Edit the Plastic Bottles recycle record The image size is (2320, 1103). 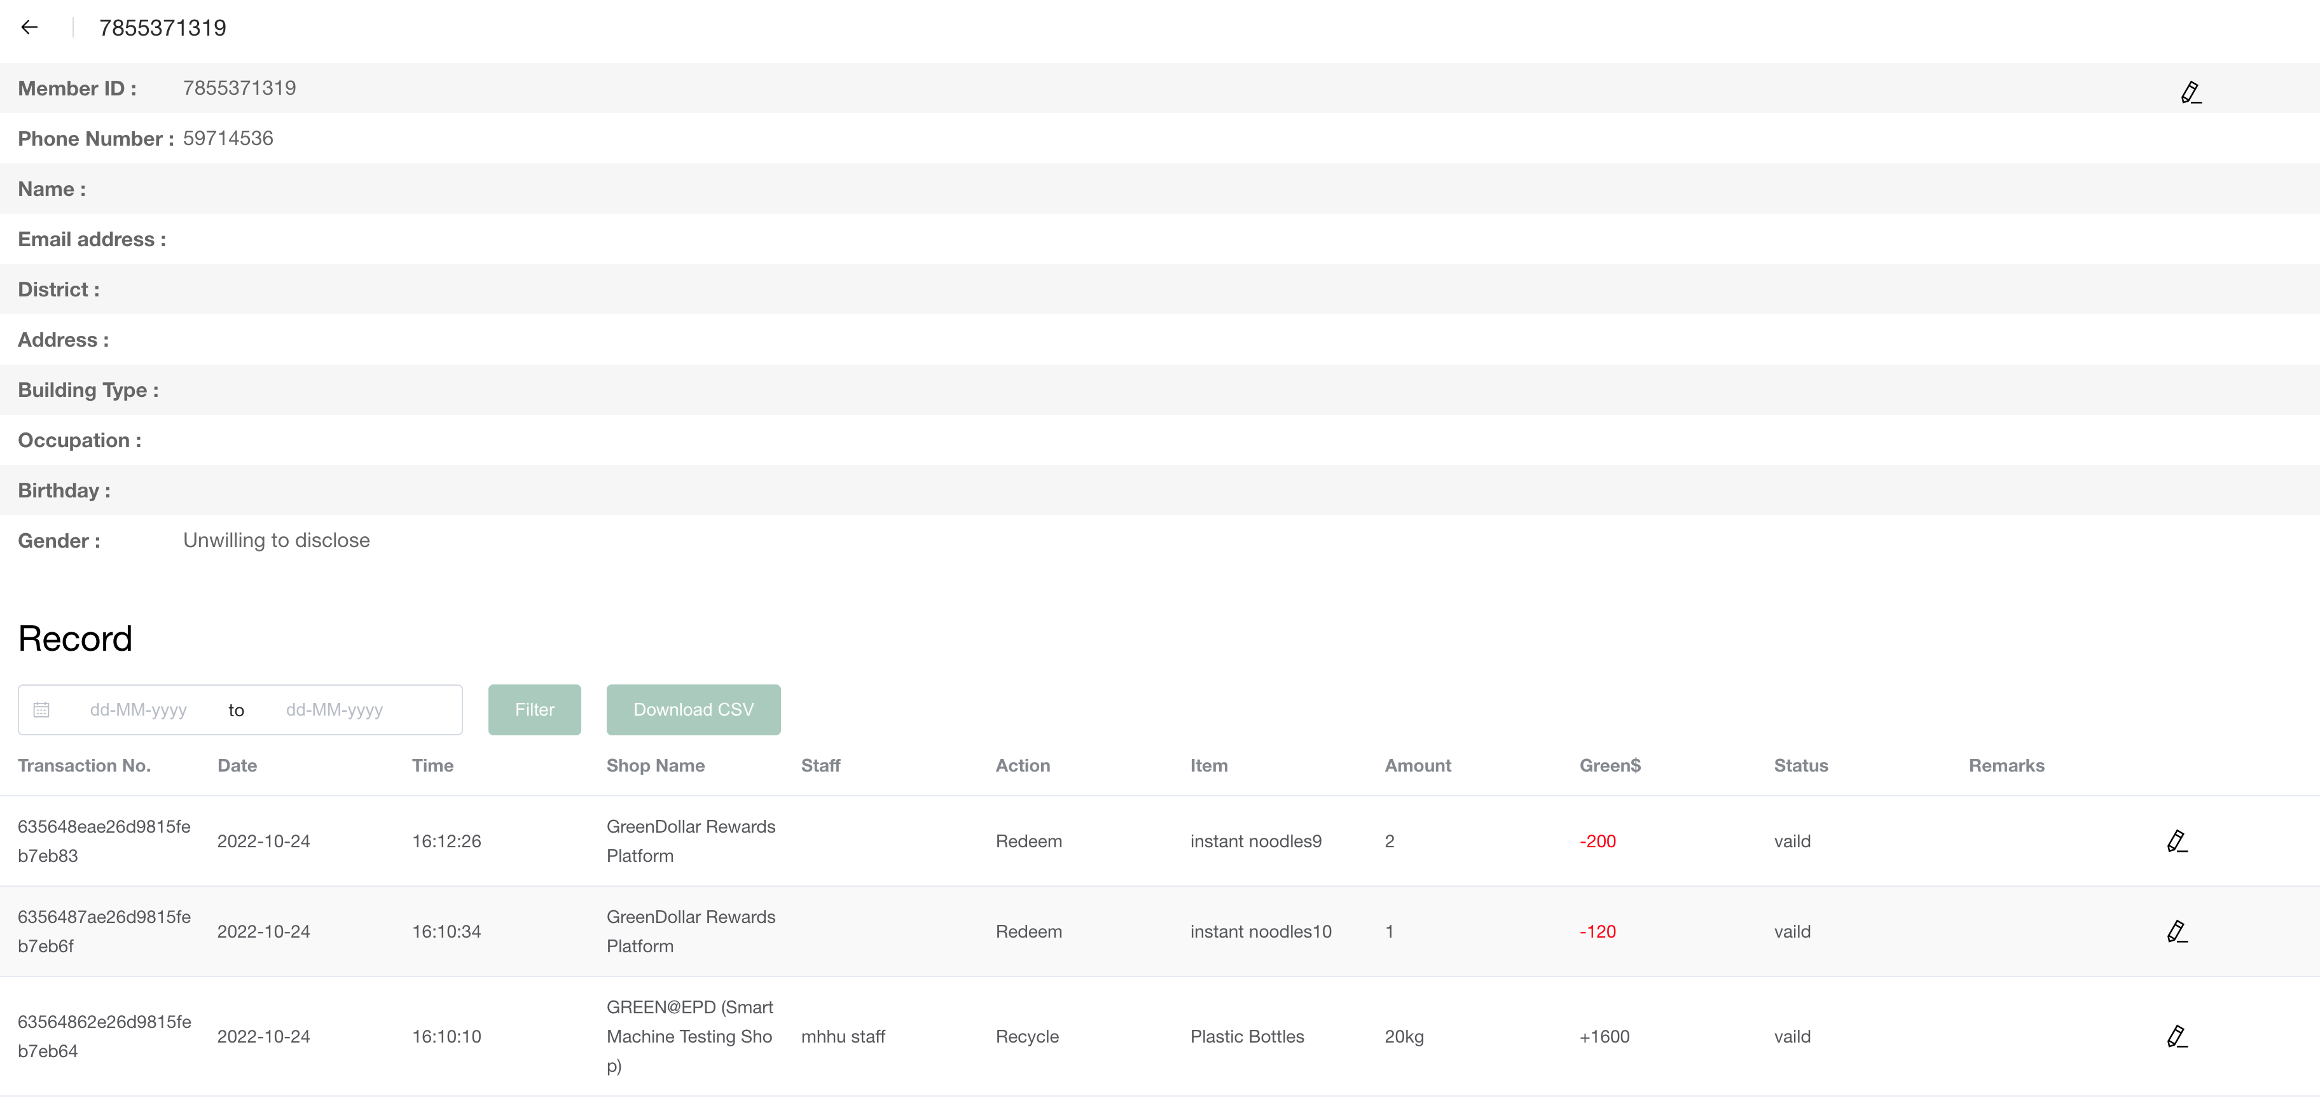2176,1036
